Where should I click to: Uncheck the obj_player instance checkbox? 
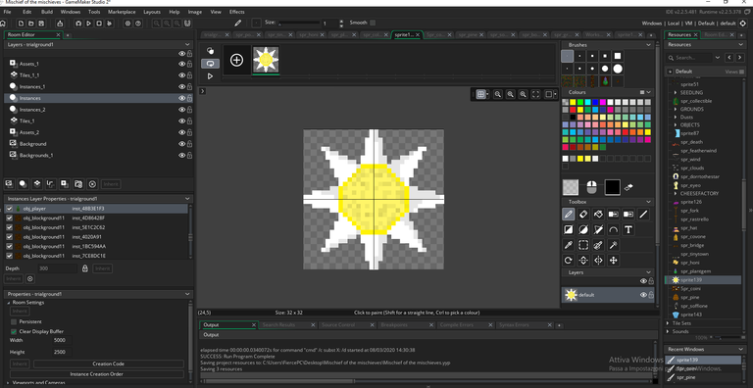[10, 209]
